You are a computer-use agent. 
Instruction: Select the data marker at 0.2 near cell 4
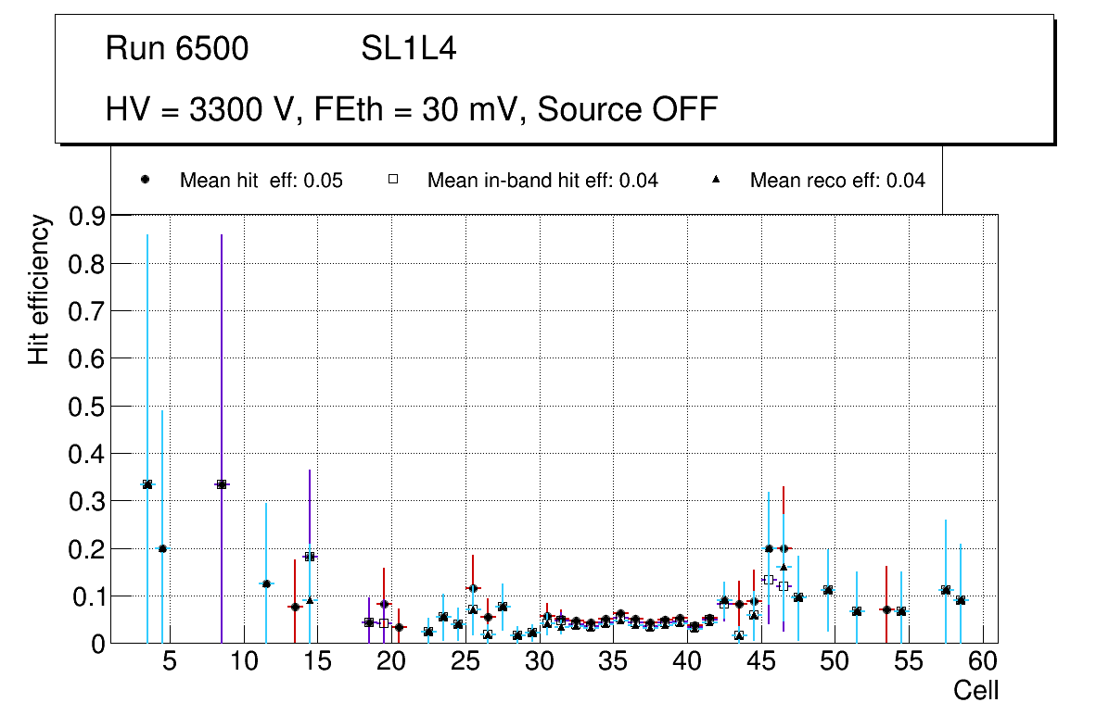(162, 548)
